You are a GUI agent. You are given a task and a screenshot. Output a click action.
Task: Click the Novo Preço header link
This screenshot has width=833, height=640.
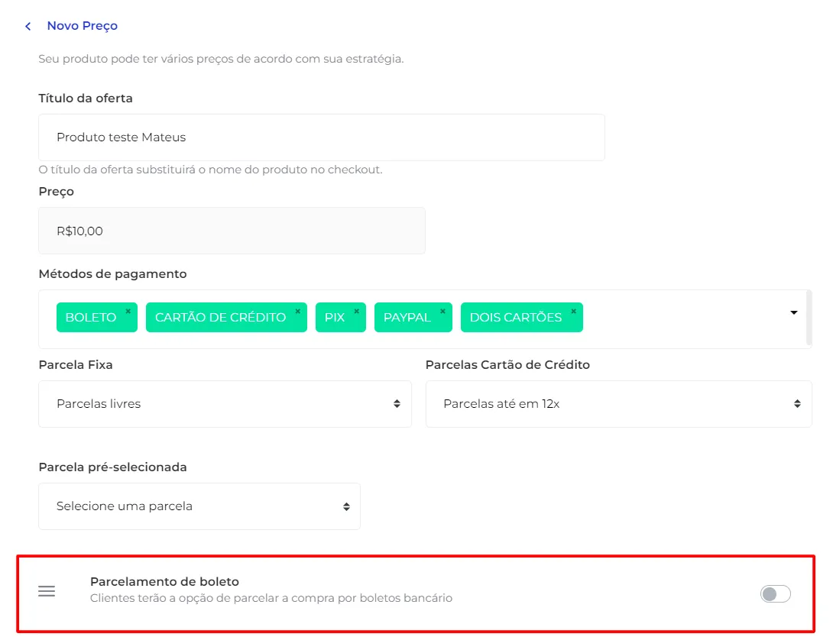click(83, 25)
